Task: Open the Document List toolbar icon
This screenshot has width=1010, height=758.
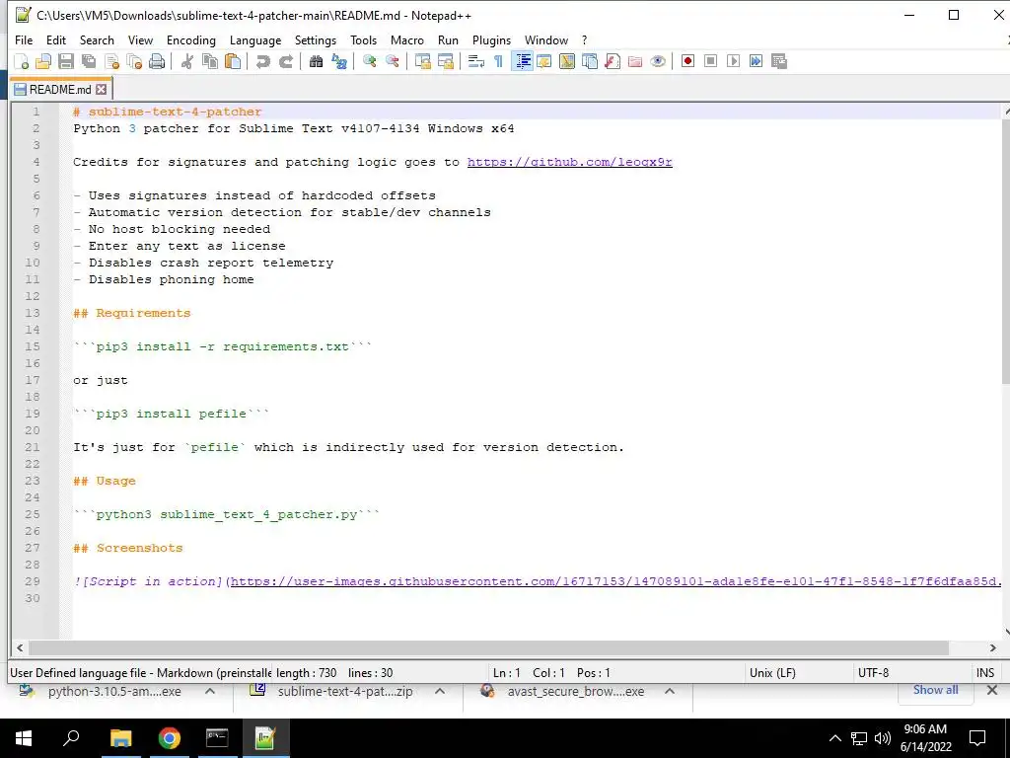Action: (x=590, y=61)
